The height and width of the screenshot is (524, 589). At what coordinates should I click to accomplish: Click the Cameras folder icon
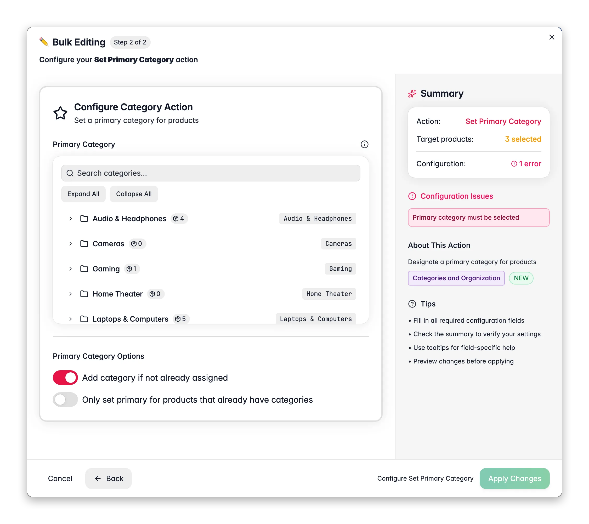[x=84, y=244]
